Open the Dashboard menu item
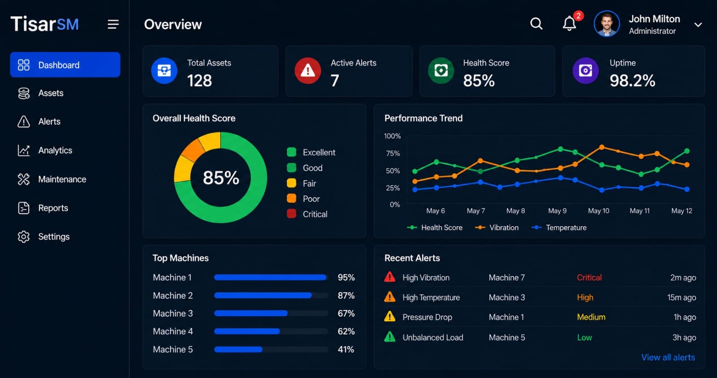 coord(65,65)
